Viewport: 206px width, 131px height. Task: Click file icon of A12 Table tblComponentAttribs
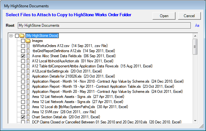tap(28, 66)
